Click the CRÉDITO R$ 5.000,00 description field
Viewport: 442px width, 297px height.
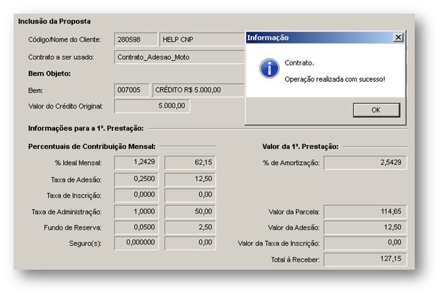click(x=199, y=90)
